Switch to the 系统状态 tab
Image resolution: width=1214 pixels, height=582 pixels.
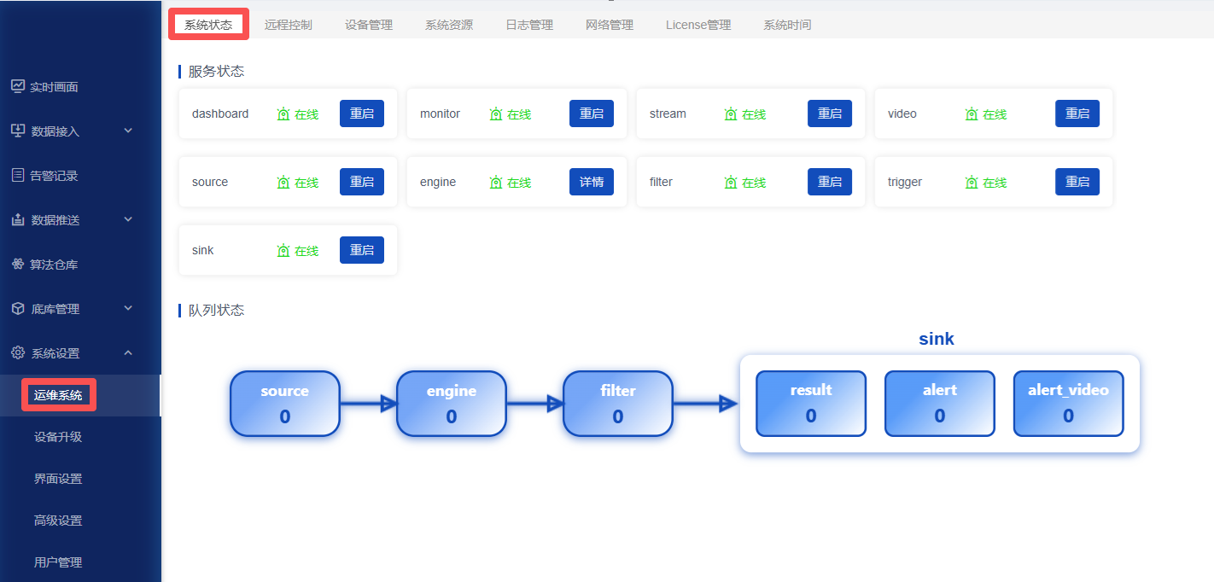[208, 25]
